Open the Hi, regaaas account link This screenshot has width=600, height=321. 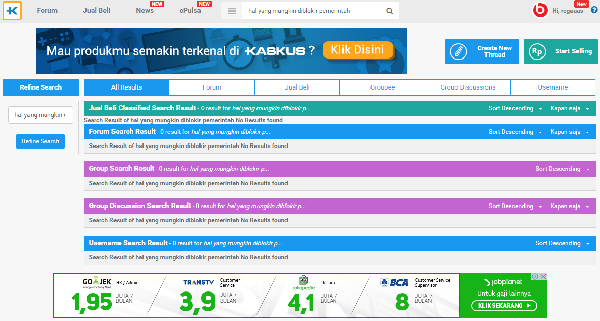567,11
